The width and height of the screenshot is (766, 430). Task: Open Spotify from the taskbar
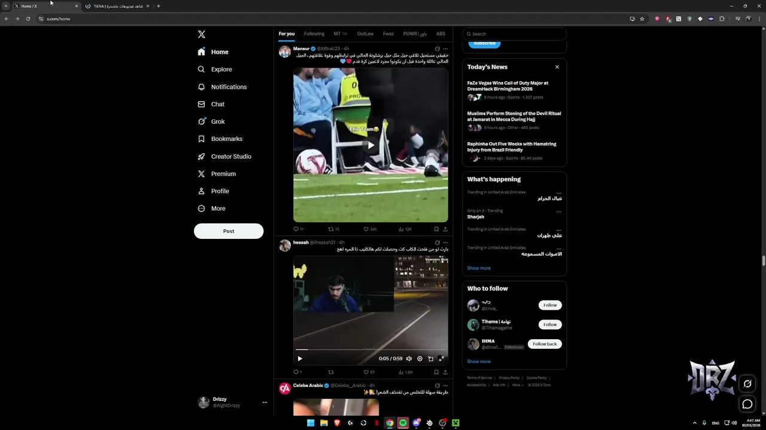[403, 423]
